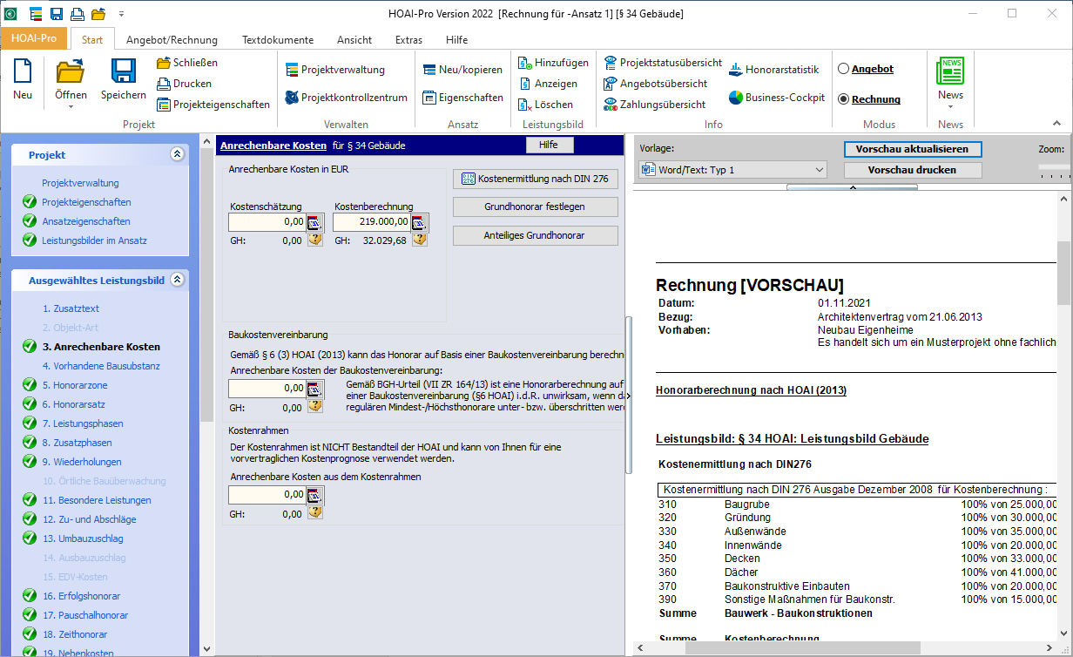Image resolution: width=1073 pixels, height=657 pixels.
Task: Click the open-folder icon in the title bar
Action: click(x=98, y=13)
